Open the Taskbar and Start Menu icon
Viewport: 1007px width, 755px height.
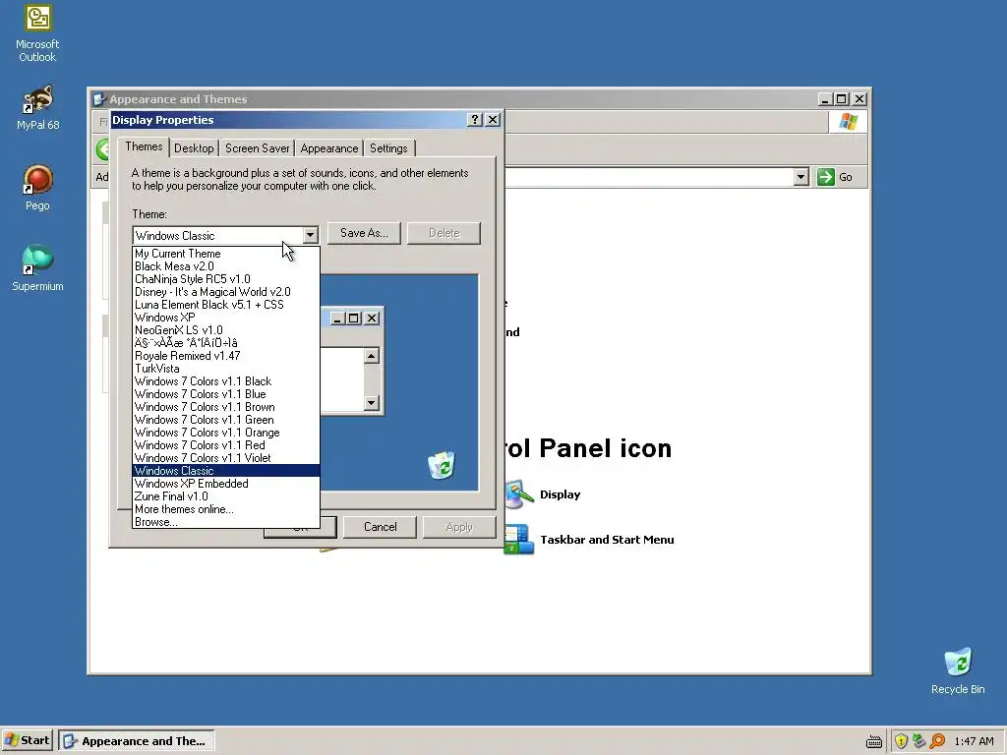[590, 540]
